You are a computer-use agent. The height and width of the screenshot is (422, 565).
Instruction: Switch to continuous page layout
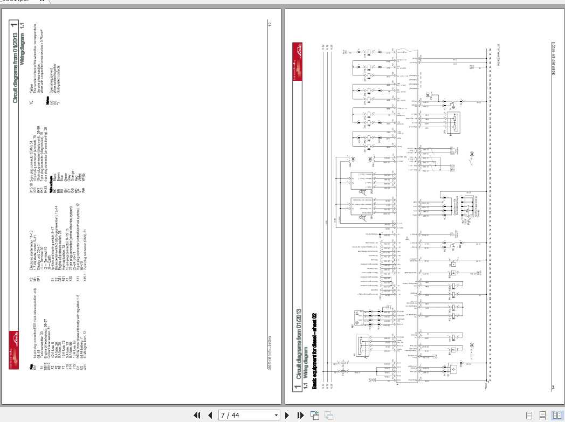pos(542,415)
